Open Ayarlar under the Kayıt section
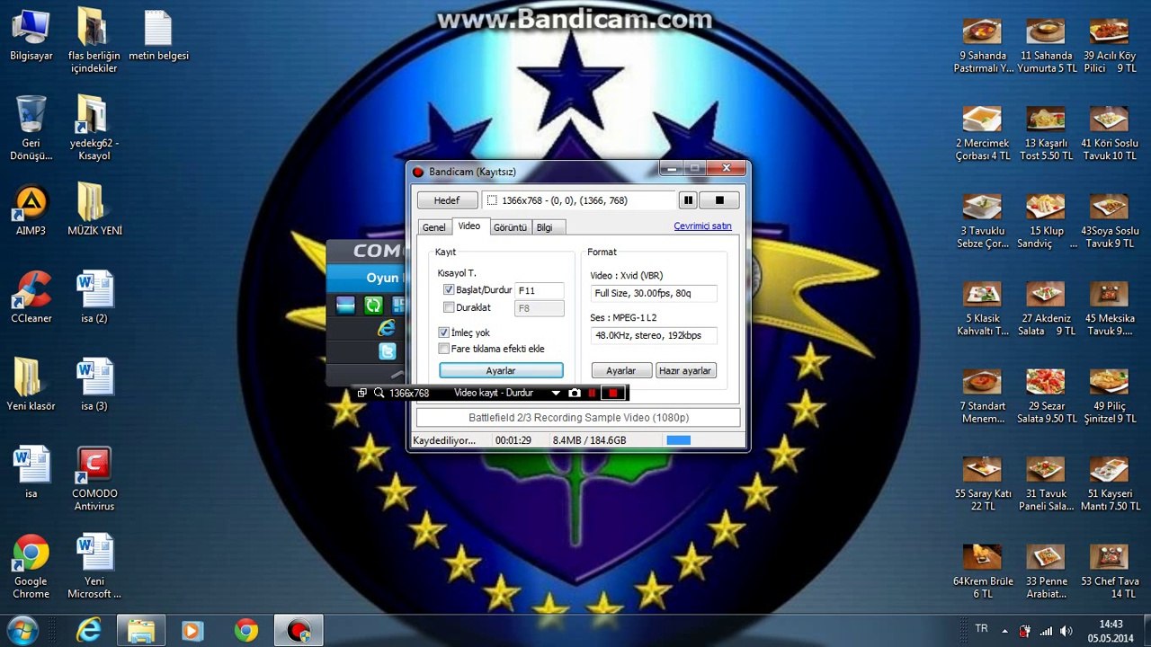Viewport: 1151px width, 647px height. pos(501,370)
